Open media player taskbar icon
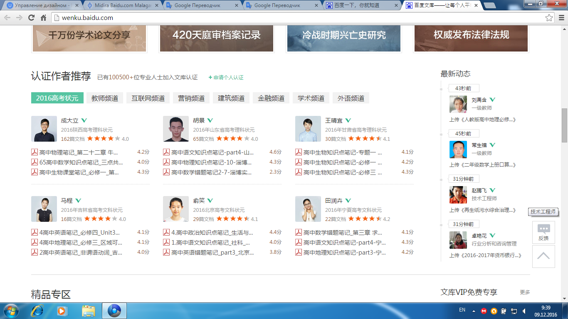This screenshot has height=319, width=568. [x=62, y=311]
